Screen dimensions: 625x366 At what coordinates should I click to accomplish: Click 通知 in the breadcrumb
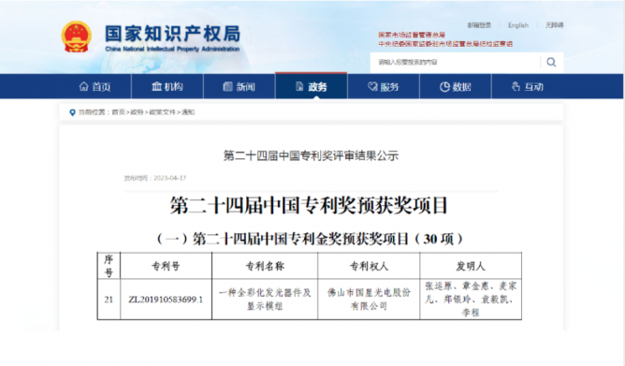[188, 112]
